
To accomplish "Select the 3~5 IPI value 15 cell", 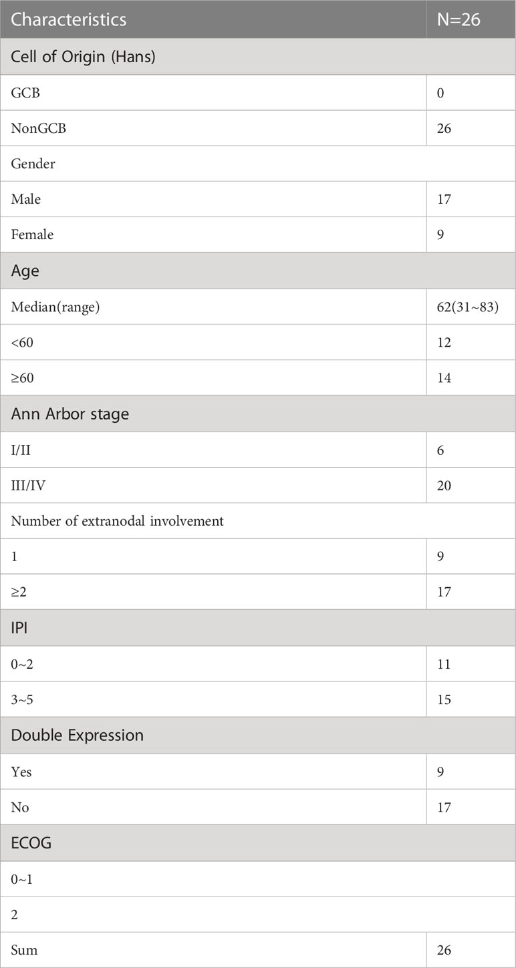I will tap(471, 699).
